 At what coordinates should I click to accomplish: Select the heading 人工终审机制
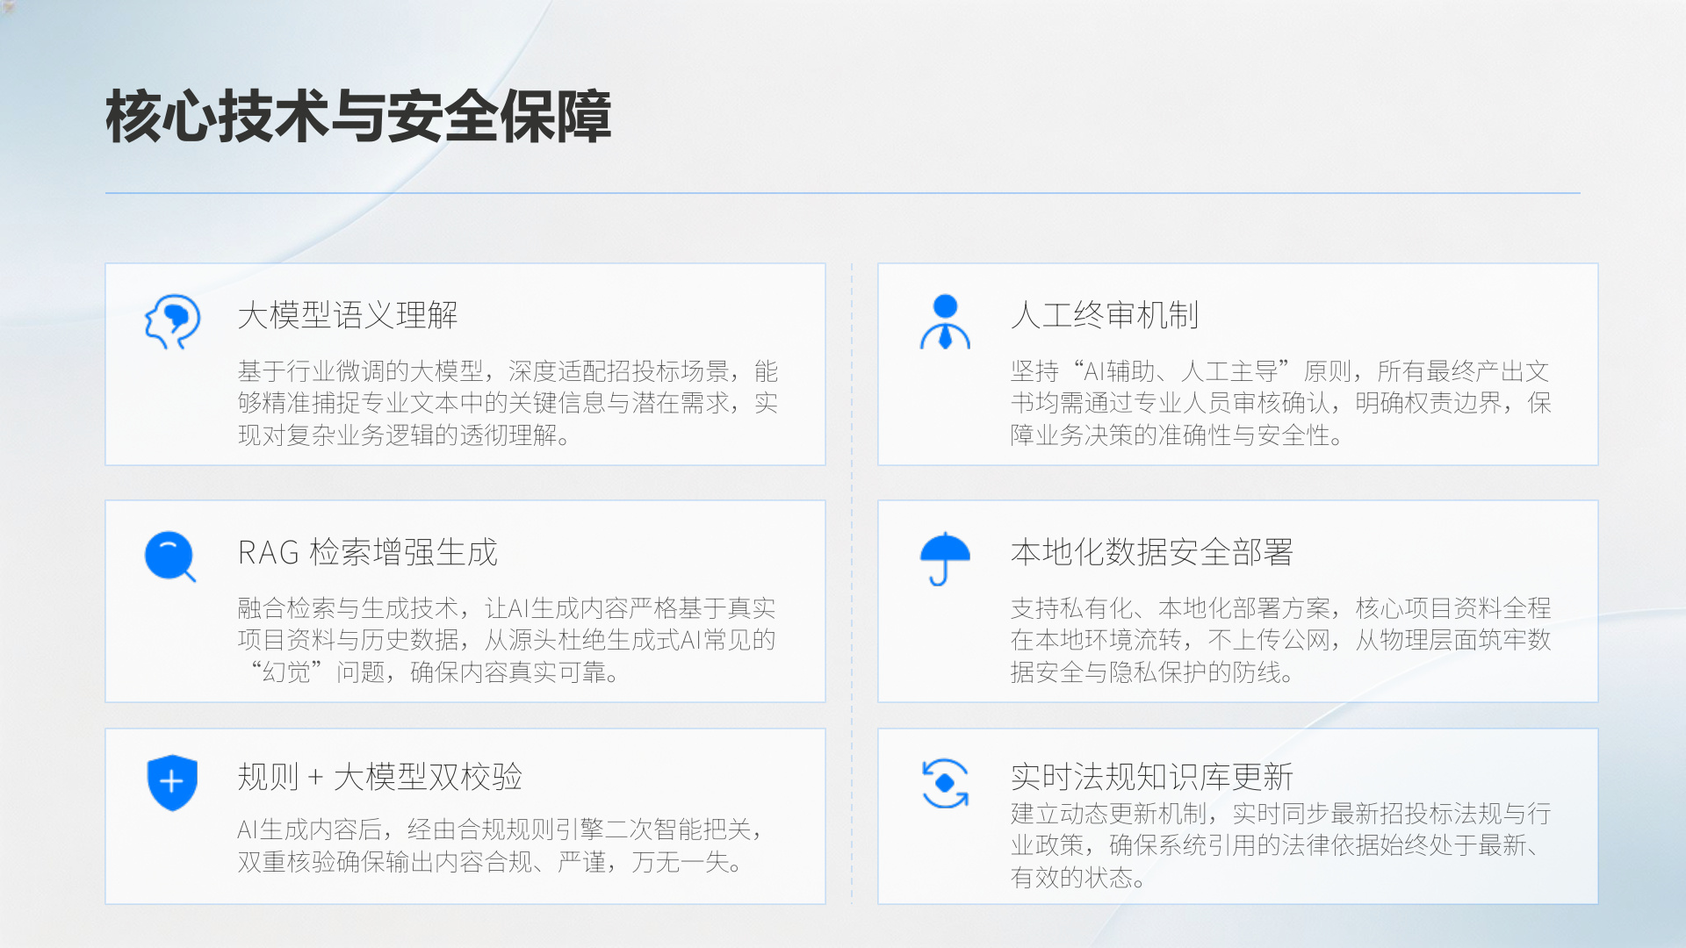click(1105, 315)
